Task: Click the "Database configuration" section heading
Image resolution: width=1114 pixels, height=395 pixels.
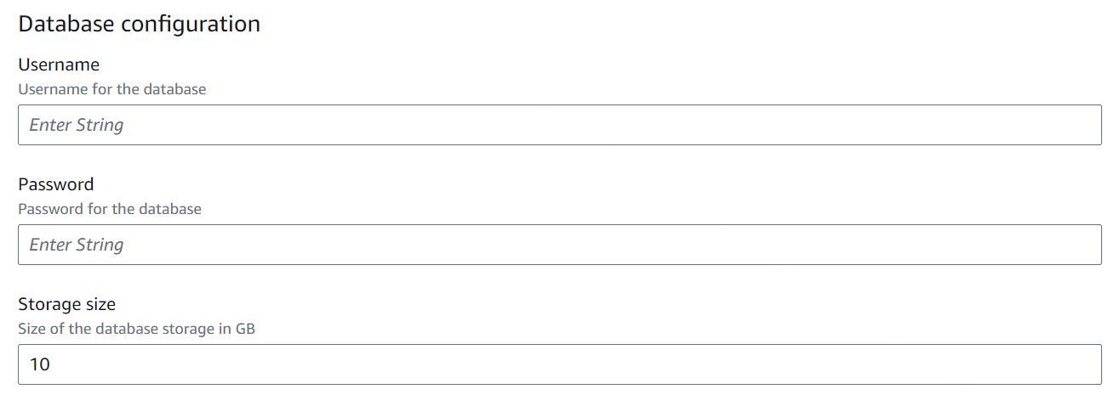Action: tap(139, 24)
